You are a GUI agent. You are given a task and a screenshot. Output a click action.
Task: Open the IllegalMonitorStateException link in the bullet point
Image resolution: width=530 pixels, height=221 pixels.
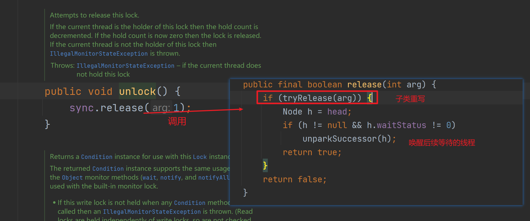[x=152, y=212]
